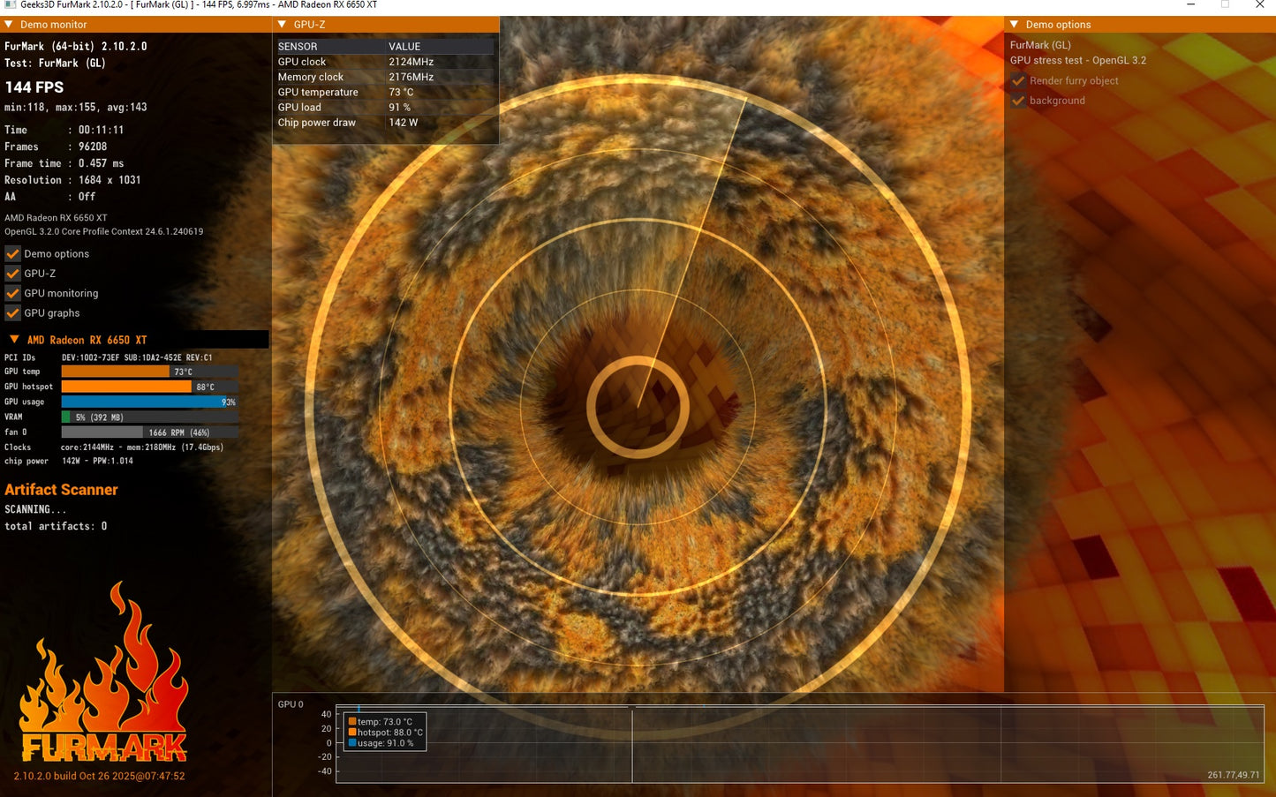Click the 2.10.2.0 build Oct 26 2025 text
The image size is (1276, 797).
[100, 777]
